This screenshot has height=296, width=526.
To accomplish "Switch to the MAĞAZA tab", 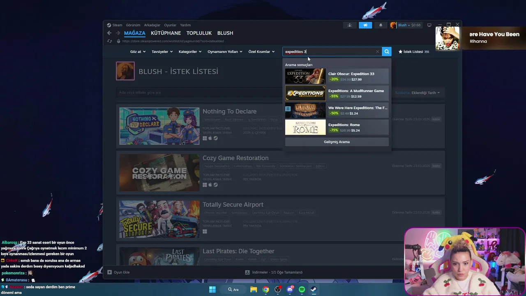I will (x=135, y=33).
